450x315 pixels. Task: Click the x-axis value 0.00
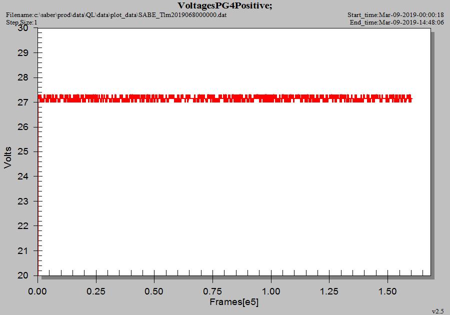coord(37,291)
